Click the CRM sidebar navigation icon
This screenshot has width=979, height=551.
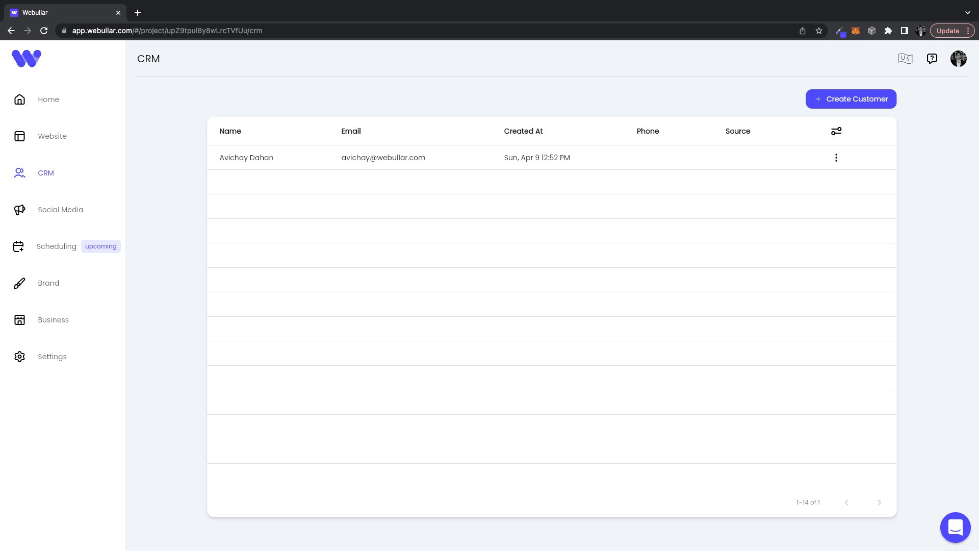[x=19, y=173]
